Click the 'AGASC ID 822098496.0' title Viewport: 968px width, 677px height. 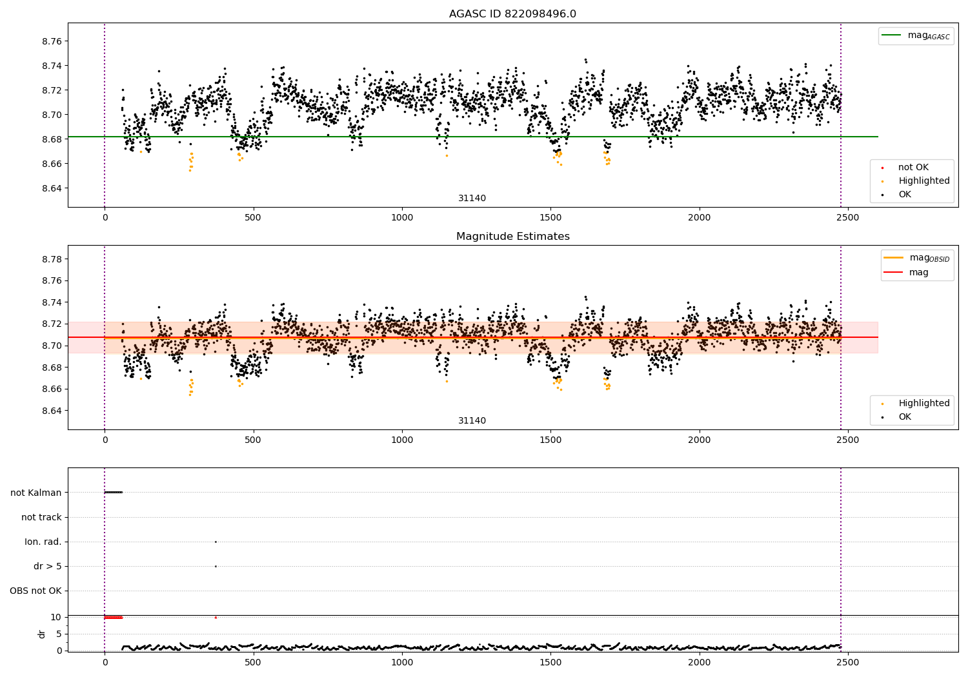point(512,14)
